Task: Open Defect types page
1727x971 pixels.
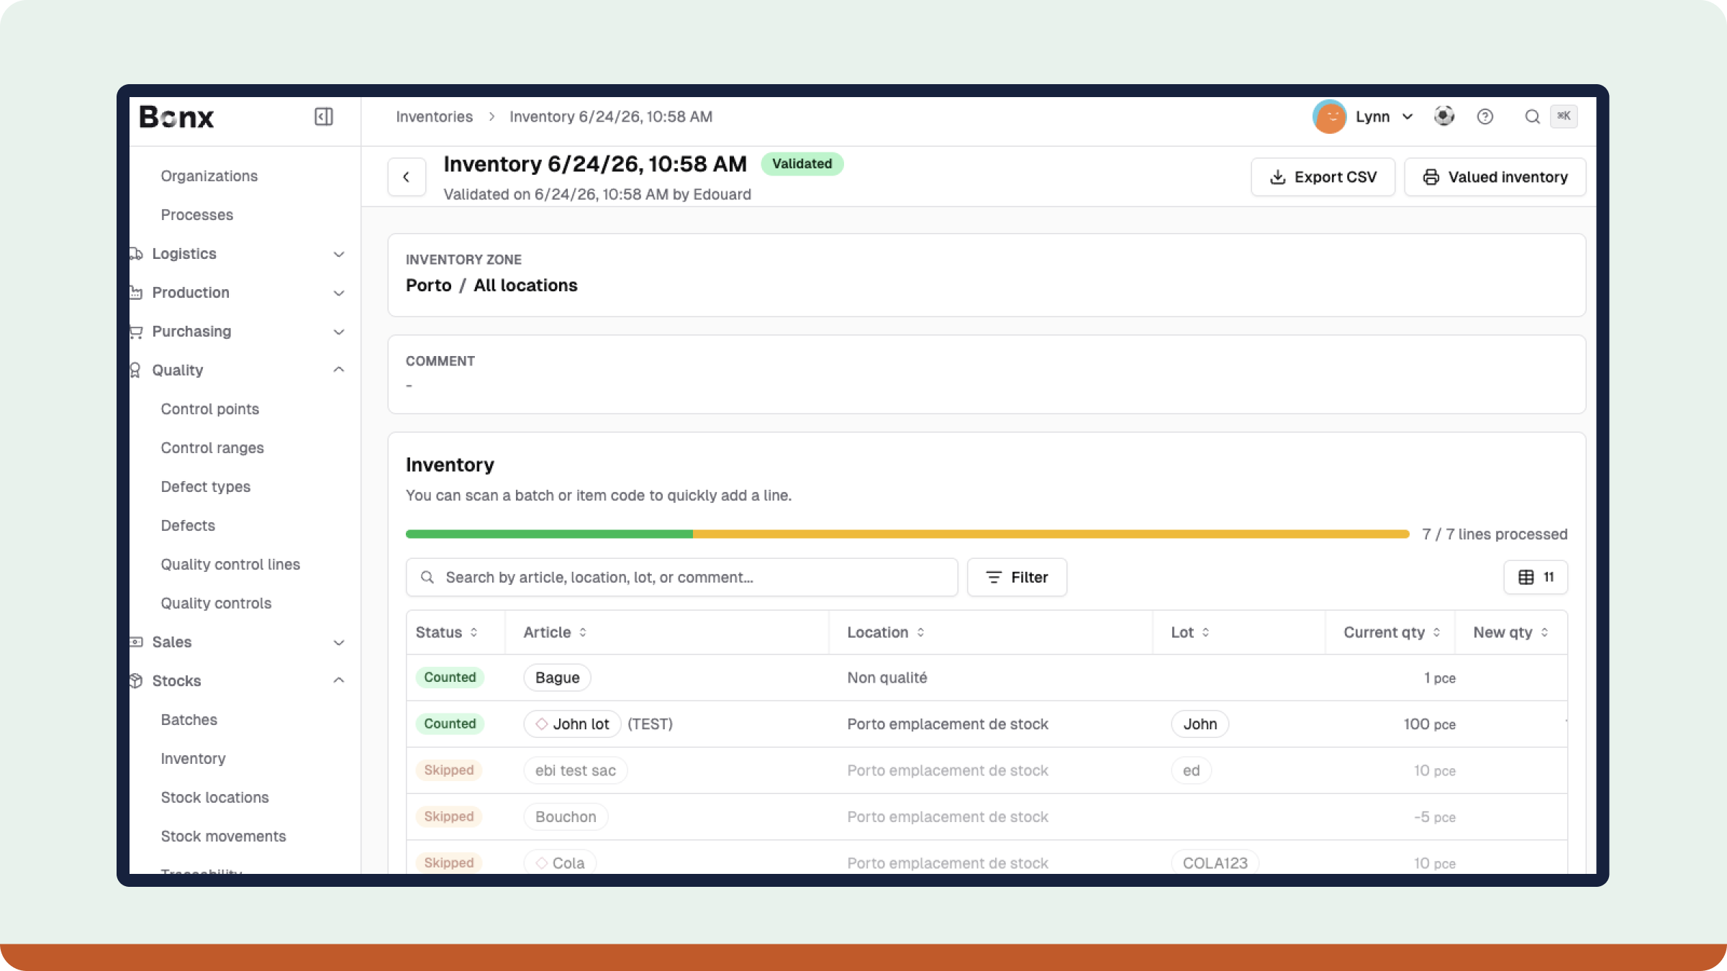Action: 206,487
